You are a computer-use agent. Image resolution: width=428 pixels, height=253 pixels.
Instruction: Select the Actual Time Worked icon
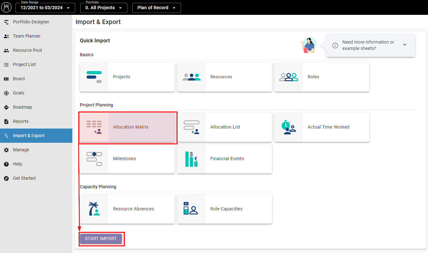[x=289, y=127]
